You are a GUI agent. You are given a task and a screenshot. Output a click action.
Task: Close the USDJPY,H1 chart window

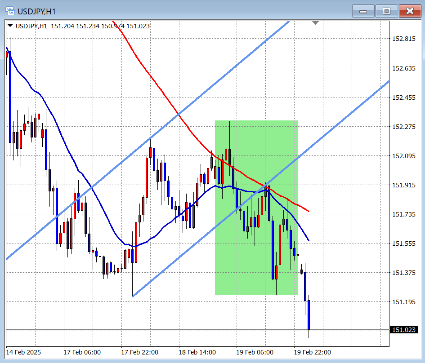click(410, 11)
